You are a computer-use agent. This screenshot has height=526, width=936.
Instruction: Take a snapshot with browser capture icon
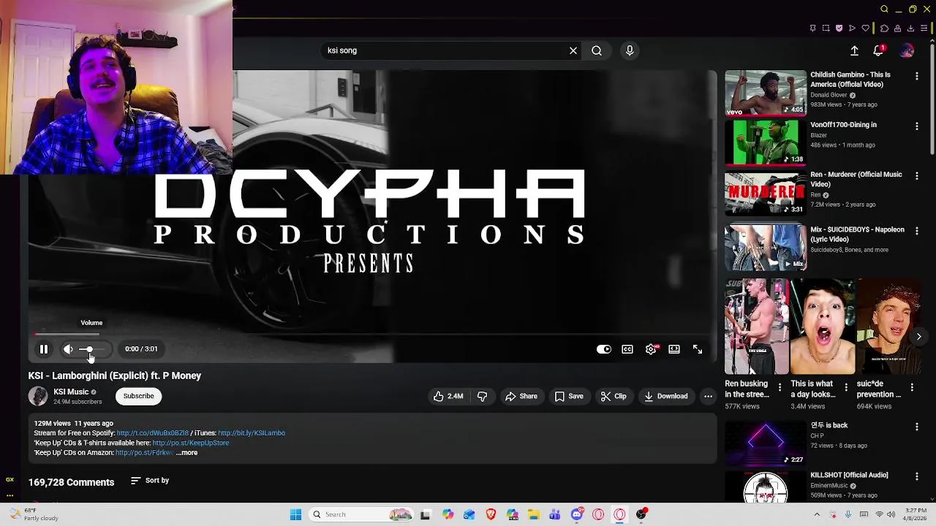(826, 28)
